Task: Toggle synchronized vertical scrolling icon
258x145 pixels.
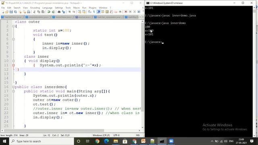Action: pos(79,12)
